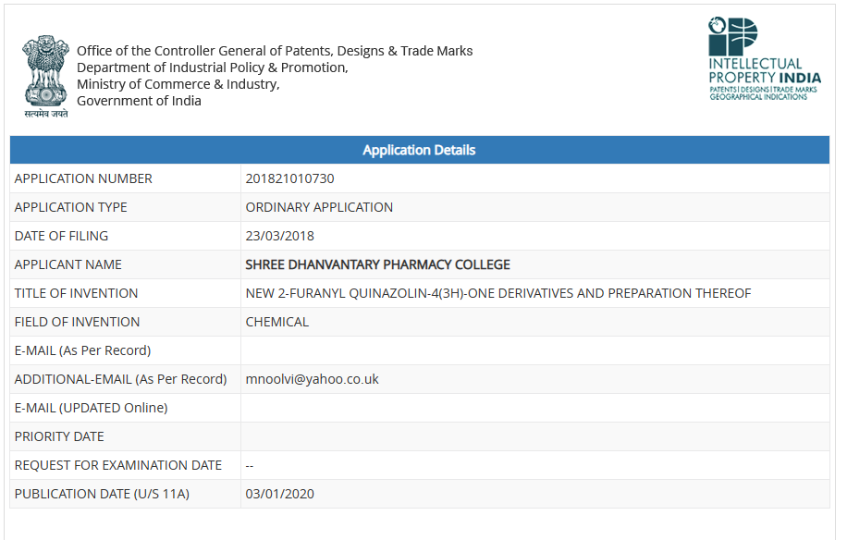This screenshot has width=847, height=540.
Task: Click the APPLICATION NUMBER label
Action: tap(83, 178)
